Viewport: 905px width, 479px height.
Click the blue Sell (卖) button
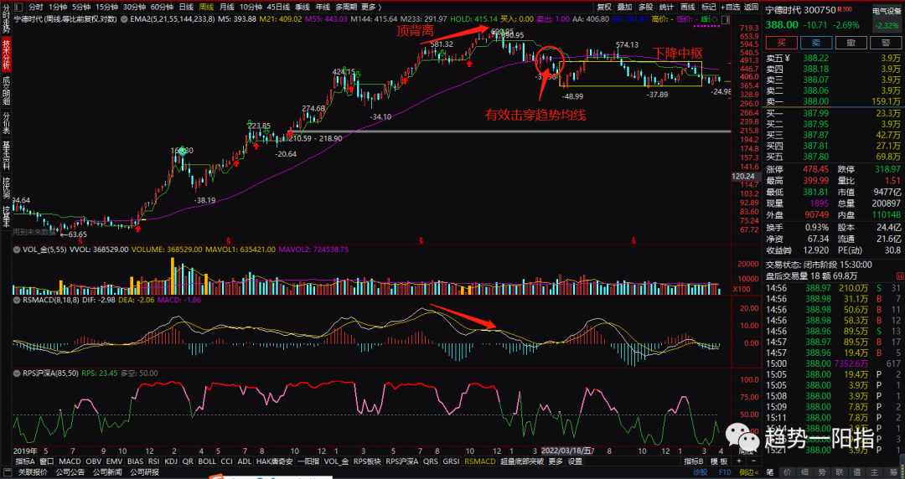(816, 43)
